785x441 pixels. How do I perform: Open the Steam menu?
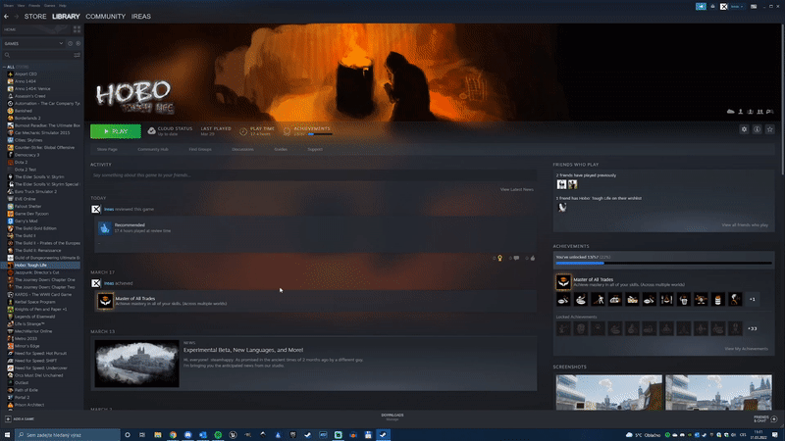pyautogui.click(x=9, y=6)
